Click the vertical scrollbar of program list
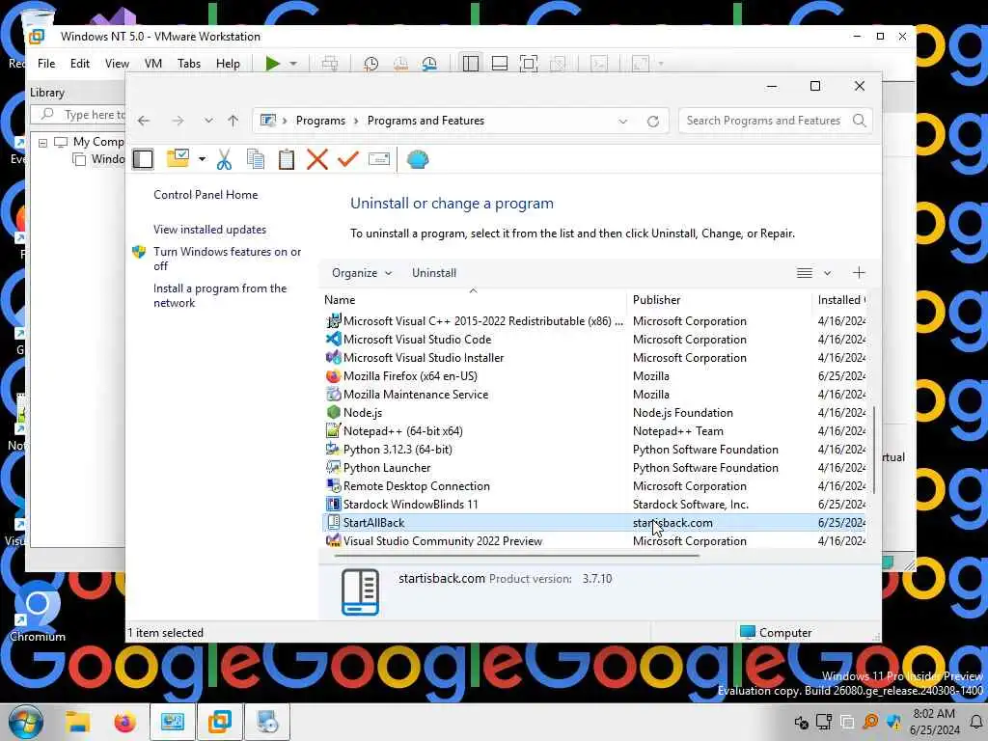Viewport: 988px width, 741px height. (874, 450)
